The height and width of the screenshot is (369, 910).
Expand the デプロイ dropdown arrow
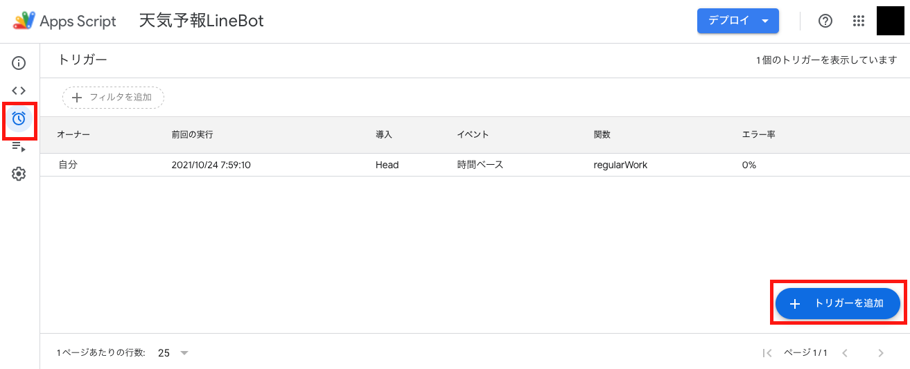766,21
